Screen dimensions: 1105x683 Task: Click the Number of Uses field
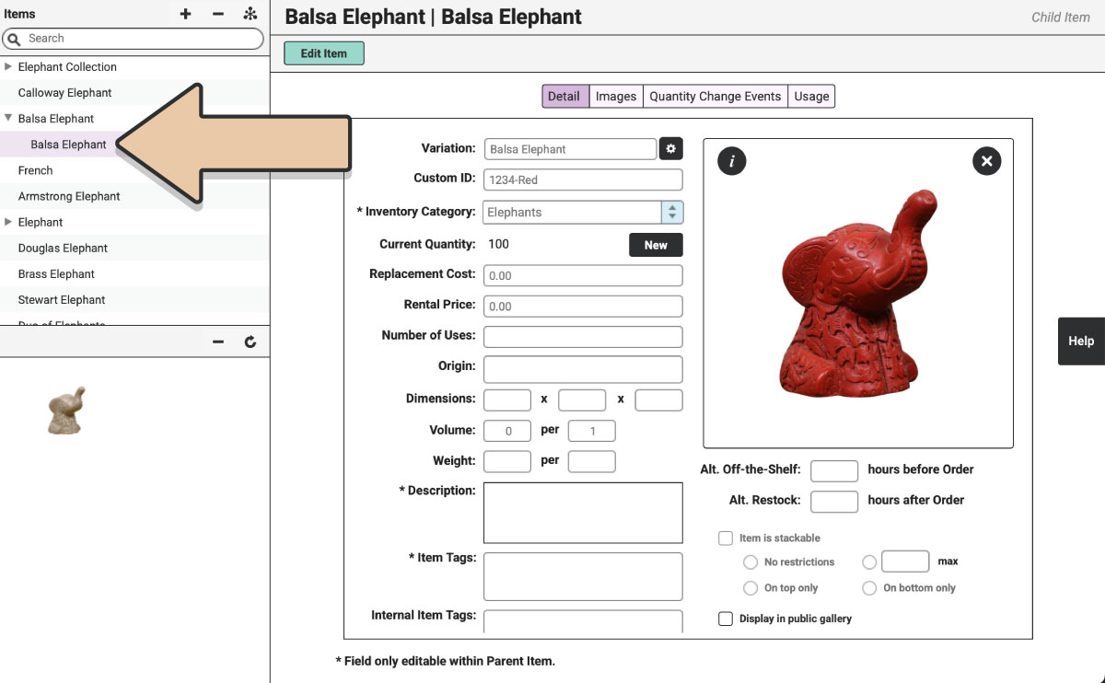click(583, 337)
